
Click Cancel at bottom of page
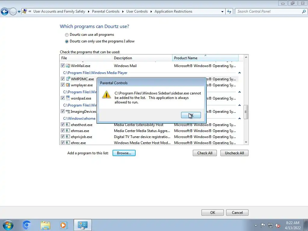[237, 213]
